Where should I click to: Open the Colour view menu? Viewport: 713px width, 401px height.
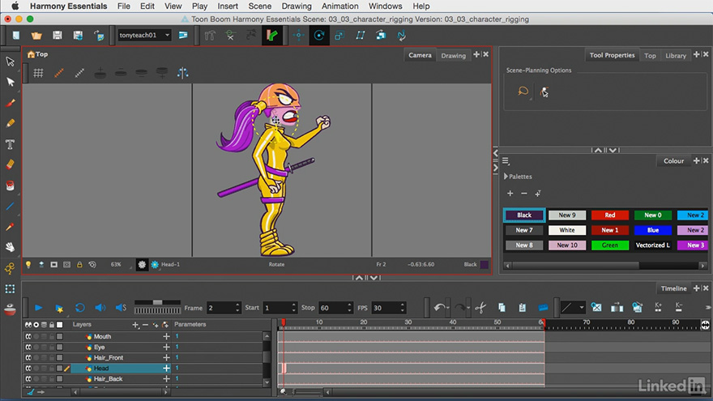[x=506, y=160]
